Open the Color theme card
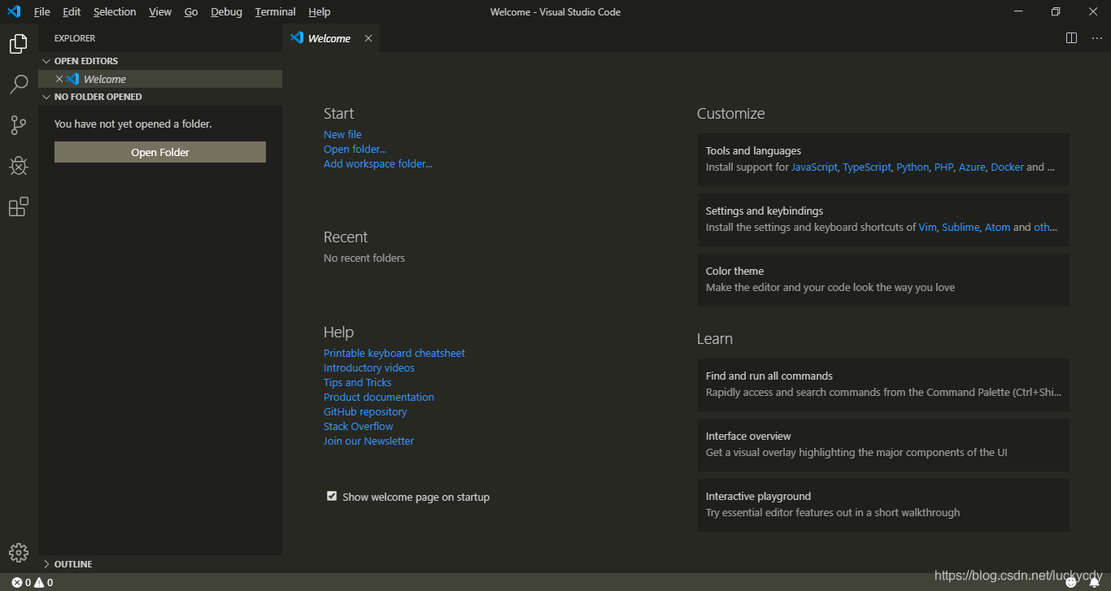This screenshot has width=1111, height=591. point(883,280)
